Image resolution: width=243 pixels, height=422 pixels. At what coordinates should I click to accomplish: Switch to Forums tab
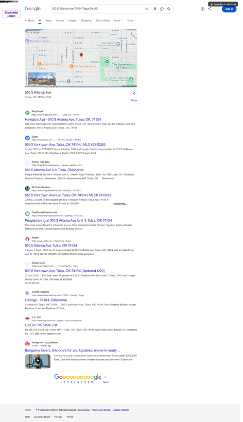60,20
